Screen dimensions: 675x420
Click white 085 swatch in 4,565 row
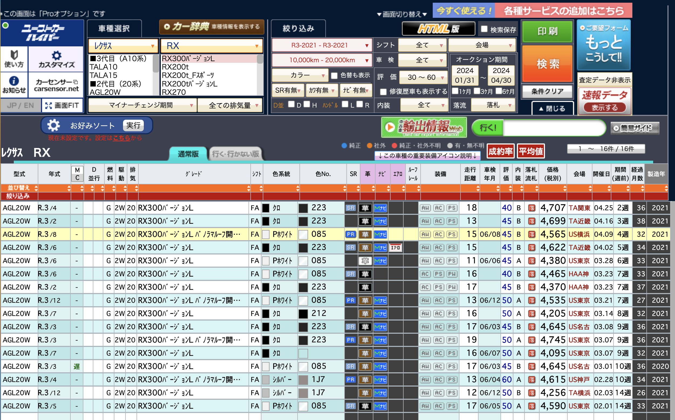pyautogui.click(x=303, y=235)
